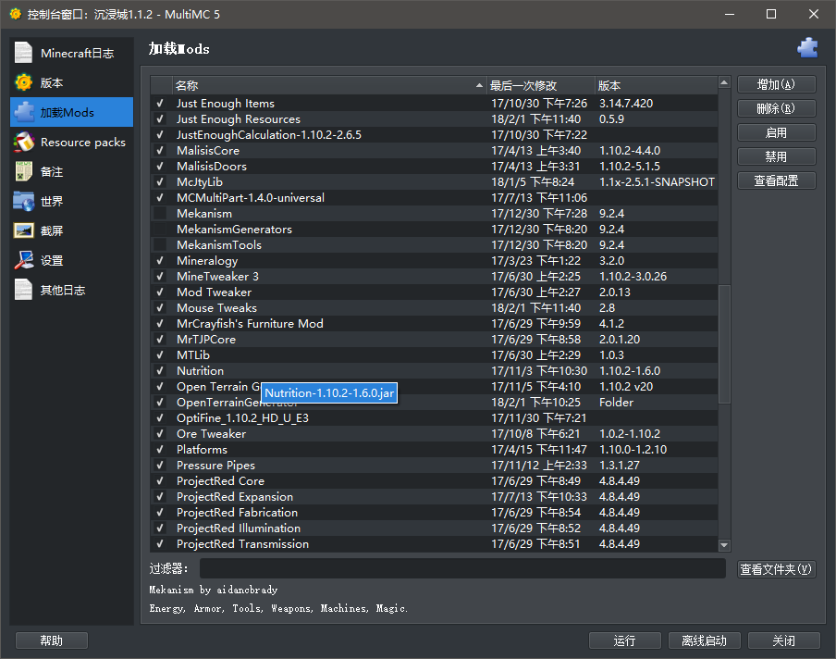This screenshot has height=659, width=836.
Task: Click the mod list vertical scrollbar thumb
Action: point(723,344)
